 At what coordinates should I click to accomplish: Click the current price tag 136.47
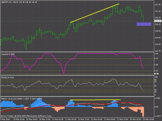click(x=158, y=21)
